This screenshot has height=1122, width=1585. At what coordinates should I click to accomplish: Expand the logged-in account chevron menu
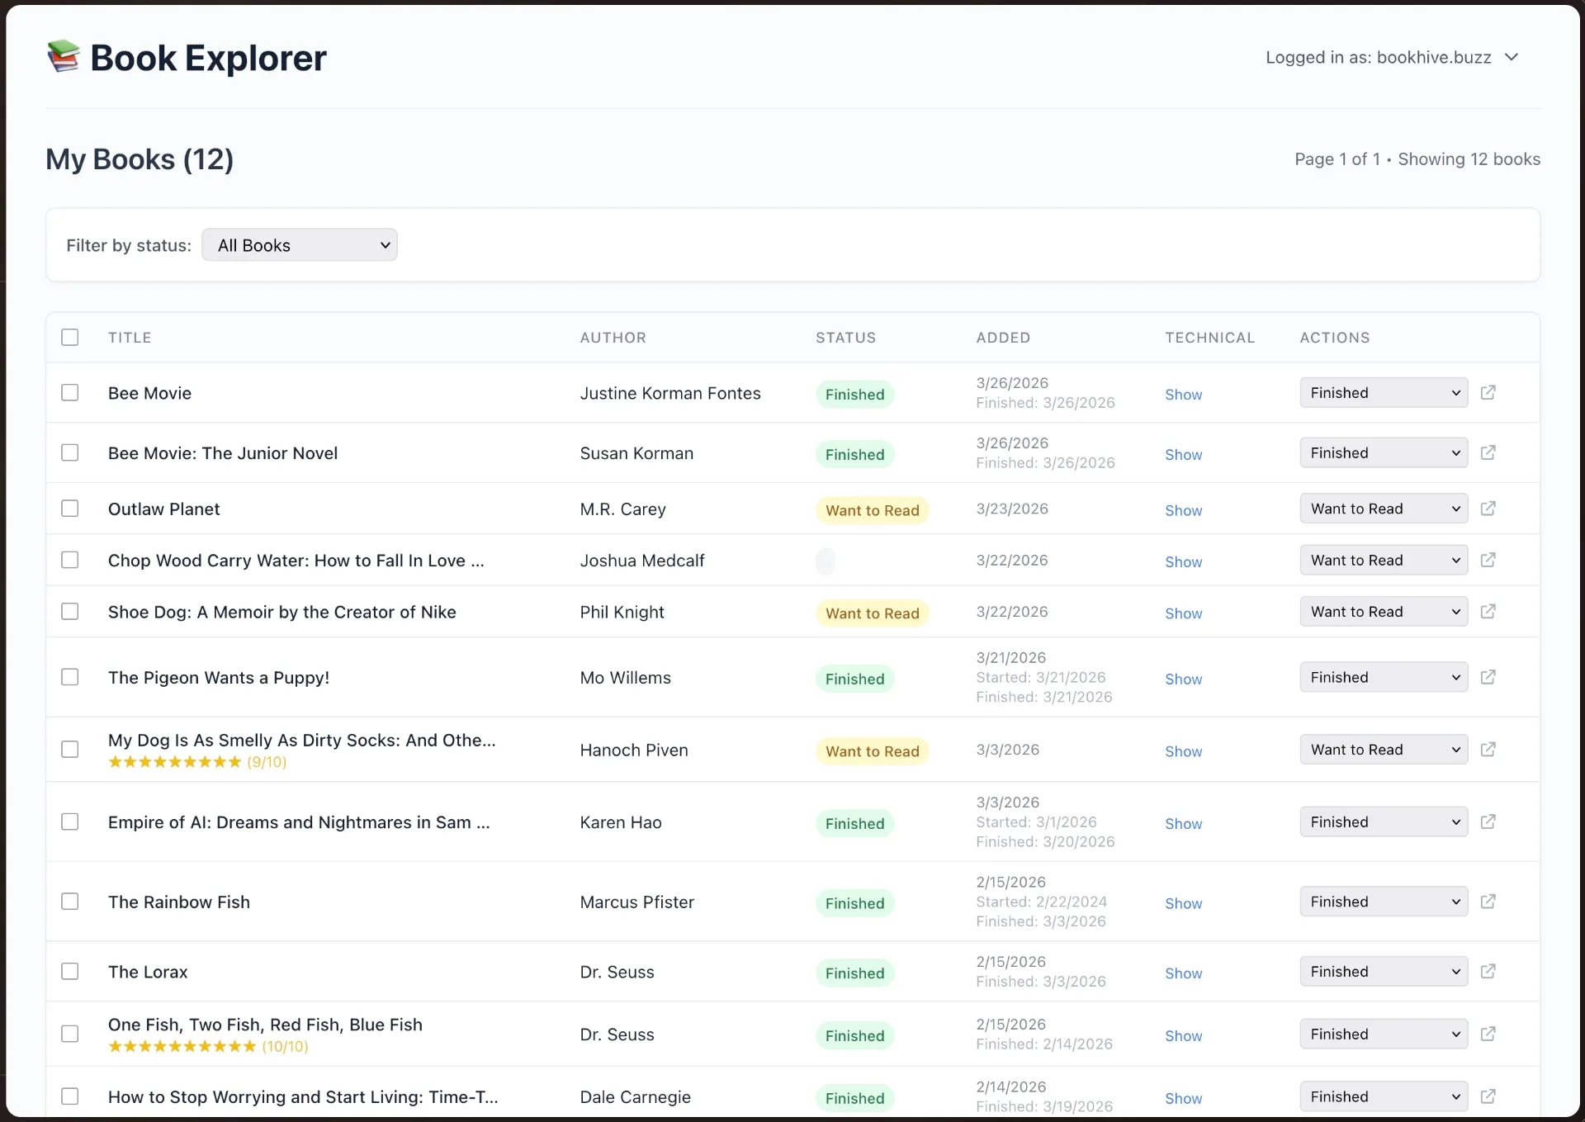1512,57
